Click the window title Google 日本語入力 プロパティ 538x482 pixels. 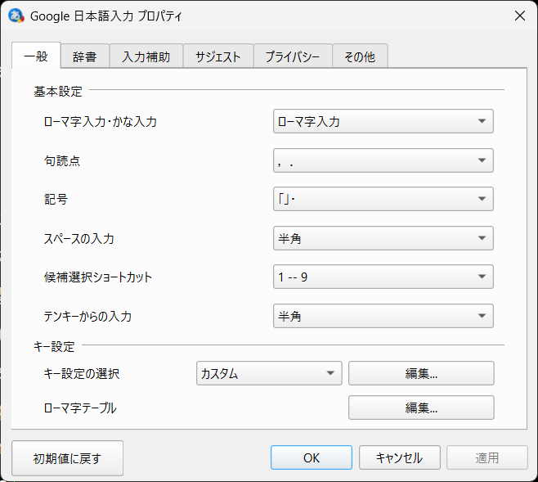coord(106,16)
